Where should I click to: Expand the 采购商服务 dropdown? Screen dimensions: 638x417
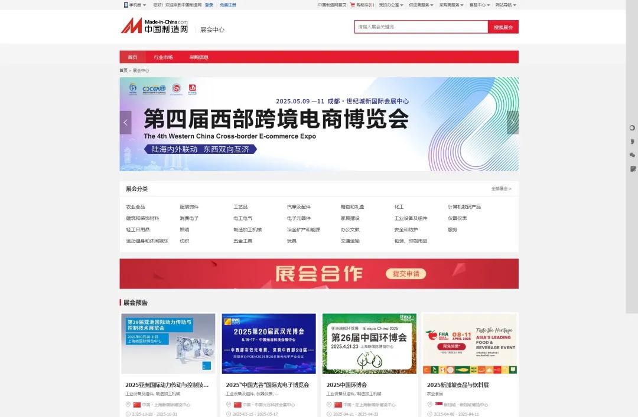click(x=451, y=5)
